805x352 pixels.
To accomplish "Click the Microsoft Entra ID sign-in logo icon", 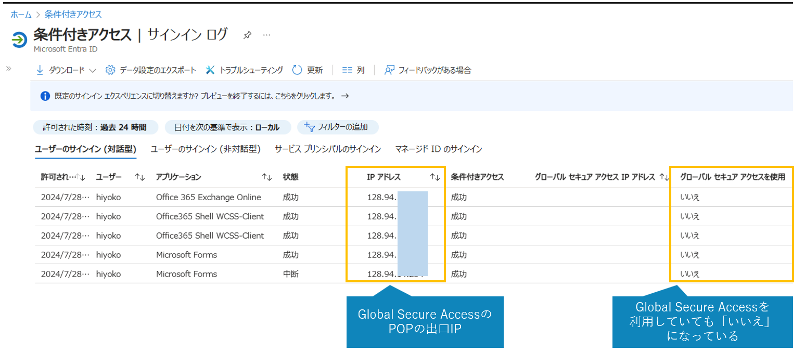I will pyautogui.click(x=19, y=40).
